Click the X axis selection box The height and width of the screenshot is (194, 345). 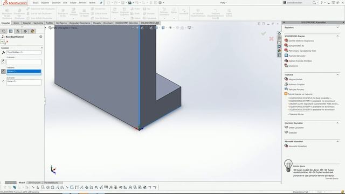coord(24,62)
